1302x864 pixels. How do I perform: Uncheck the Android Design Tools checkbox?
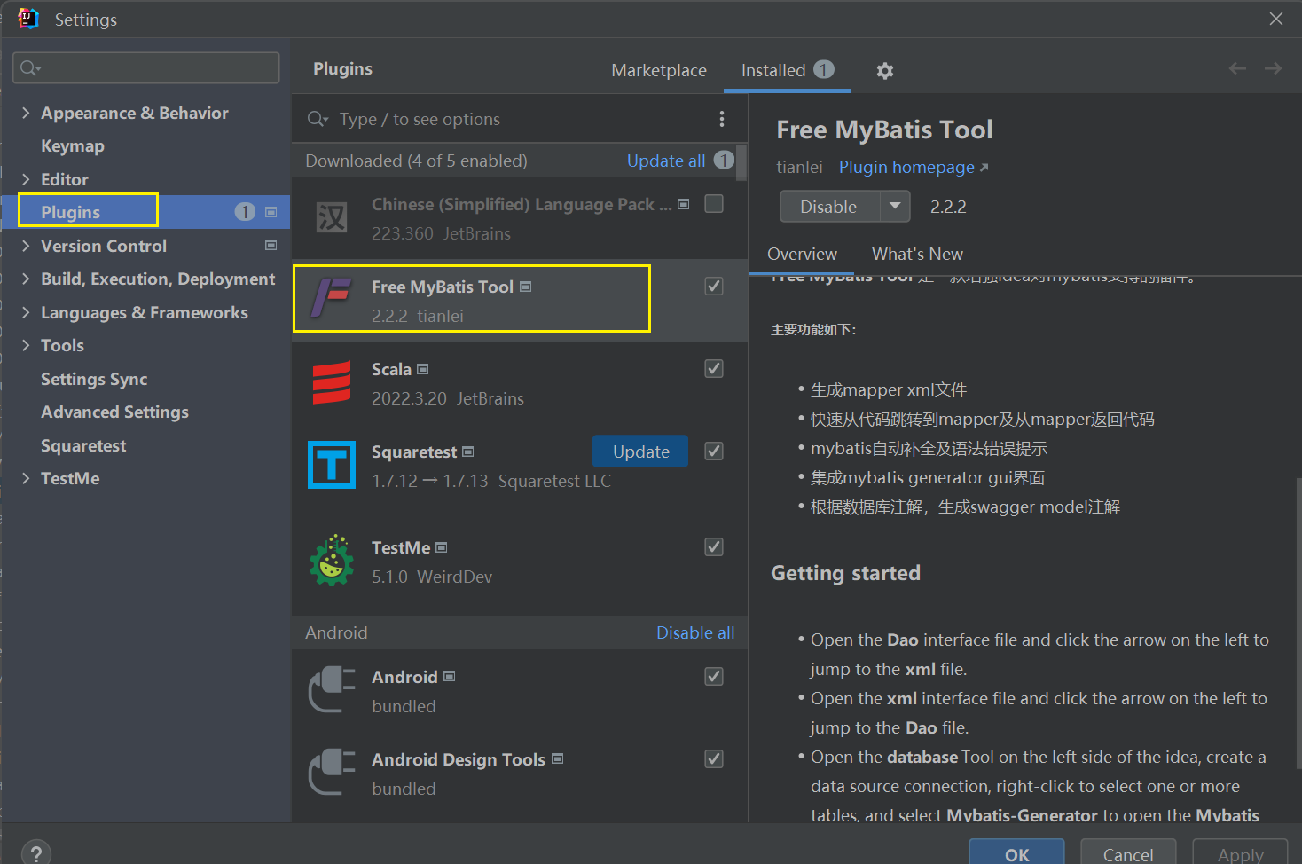pos(714,758)
